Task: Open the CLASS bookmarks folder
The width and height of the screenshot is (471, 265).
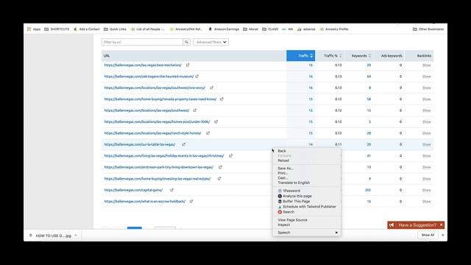Action: (x=270, y=29)
